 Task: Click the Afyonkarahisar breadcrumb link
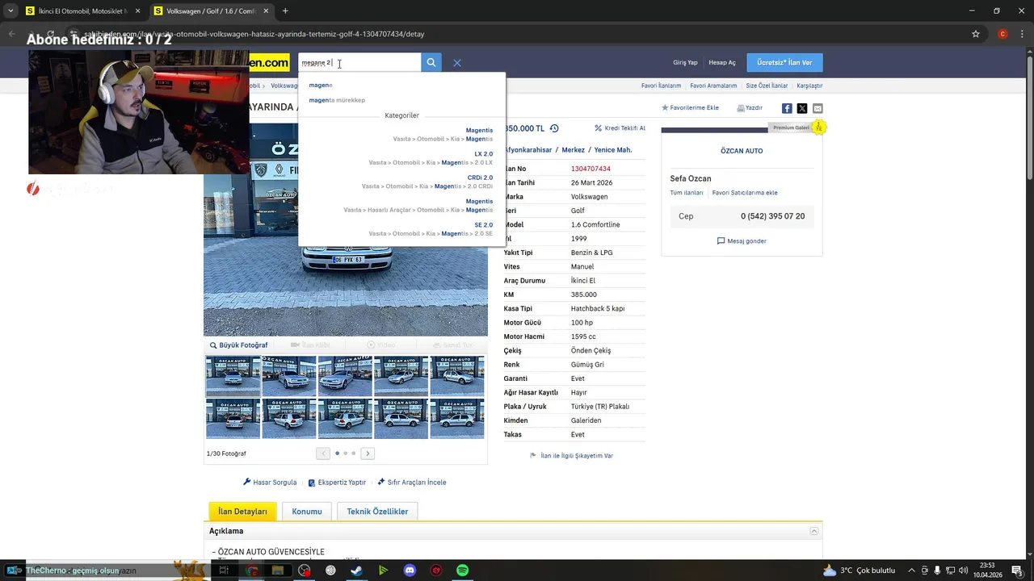tap(528, 150)
